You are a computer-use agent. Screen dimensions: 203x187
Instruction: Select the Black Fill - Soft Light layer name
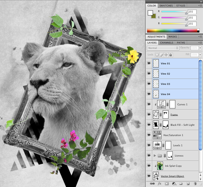click(182, 125)
